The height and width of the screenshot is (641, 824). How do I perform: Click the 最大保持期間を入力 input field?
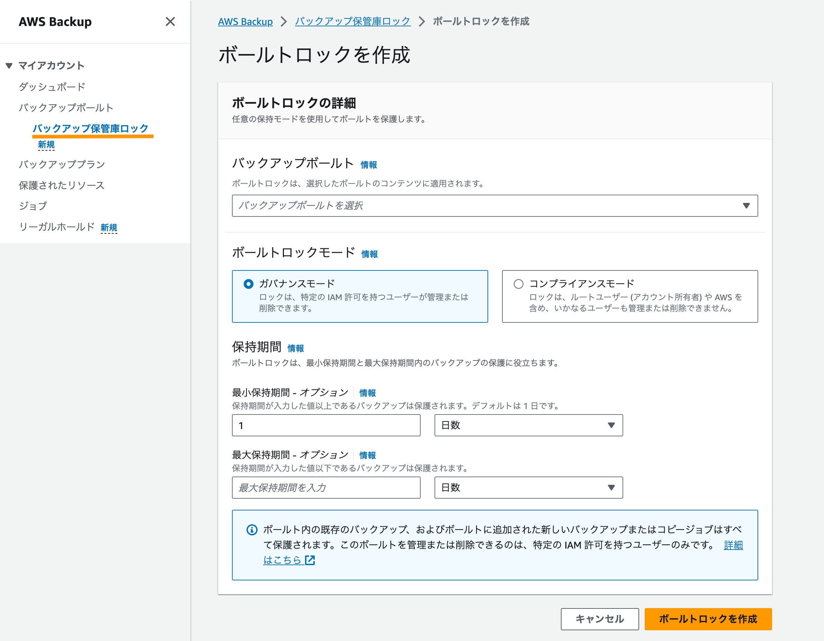click(x=326, y=488)
